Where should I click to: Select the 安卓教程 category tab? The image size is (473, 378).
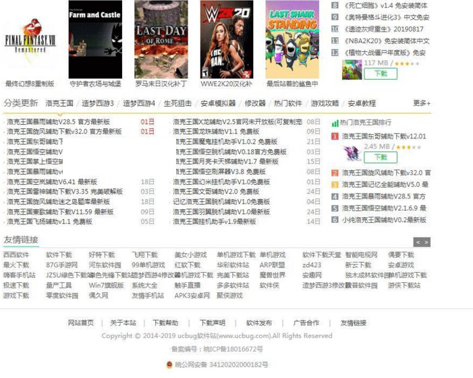tap(362, 103)
